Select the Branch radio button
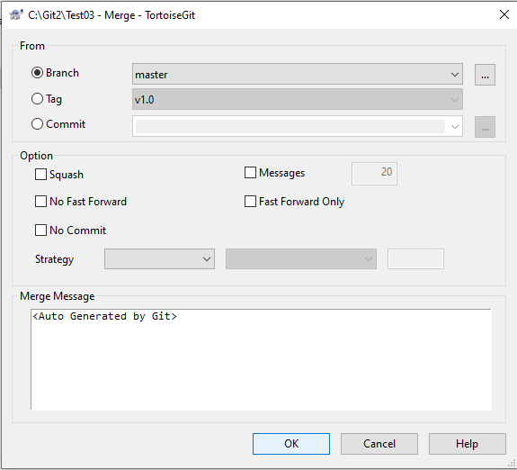Screen dimensions: 517x470 (x=37, y=73)
